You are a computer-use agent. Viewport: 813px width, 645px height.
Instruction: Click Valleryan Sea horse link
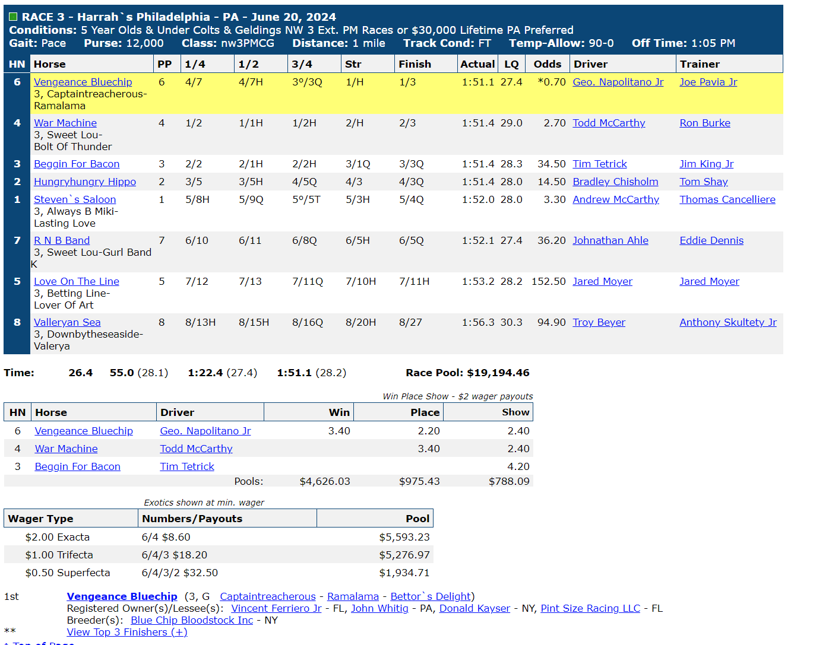(x=67, y=322)
